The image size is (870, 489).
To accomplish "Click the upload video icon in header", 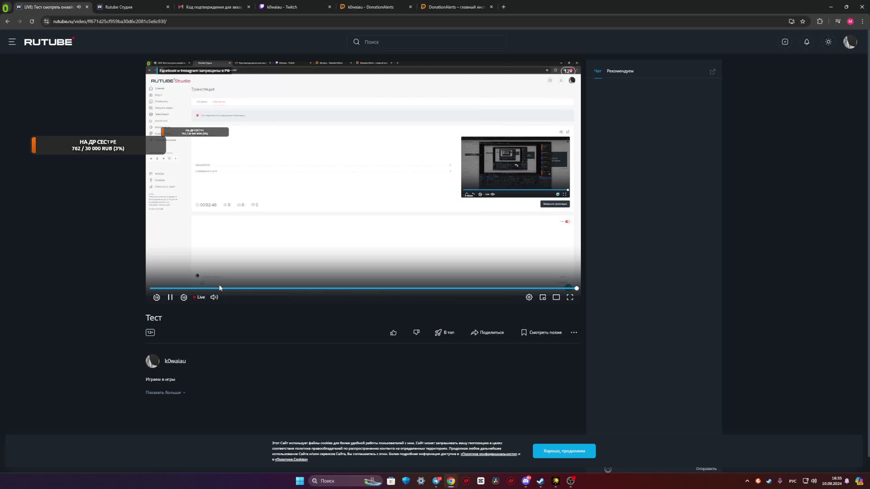I will 785,42.
